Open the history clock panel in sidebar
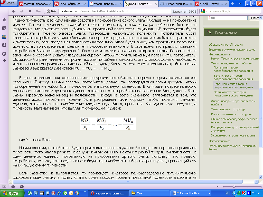The image size is (263, 197). pos(4,54)
